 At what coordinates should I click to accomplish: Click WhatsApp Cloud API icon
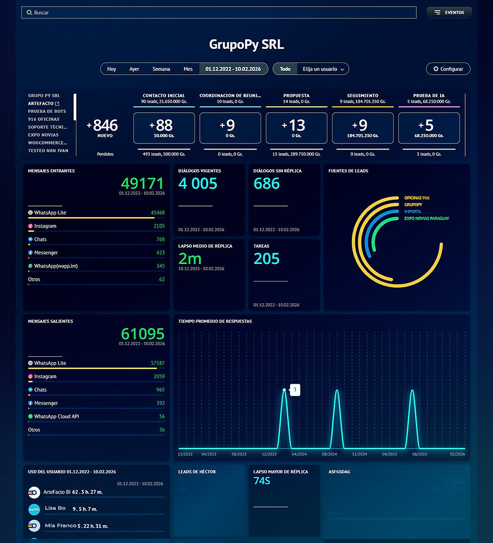[x=31, y=417]
